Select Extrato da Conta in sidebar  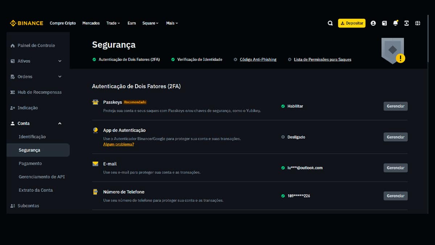point(36,190)
